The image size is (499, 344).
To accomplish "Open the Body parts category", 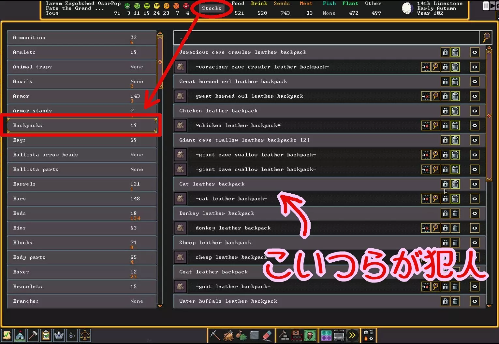I will point(82,257).
